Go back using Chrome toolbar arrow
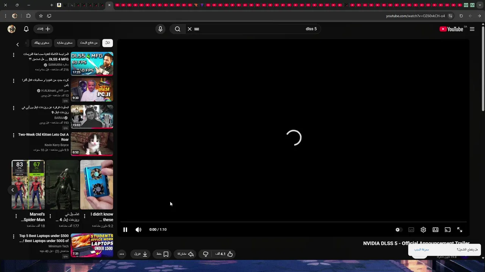 pos(480,16)
